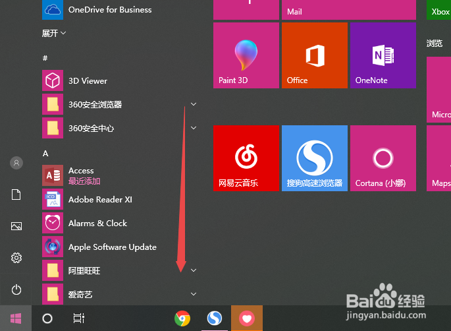The image size is (451, 331).
Task: Click the Power button icon
Action: [16, 289]
